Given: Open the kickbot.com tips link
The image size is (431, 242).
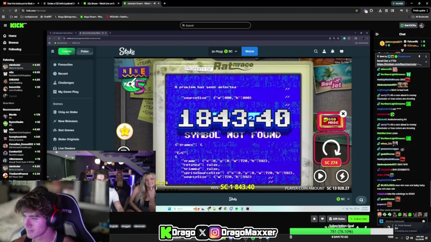Looking at the screenshot, I should point(397,64).
